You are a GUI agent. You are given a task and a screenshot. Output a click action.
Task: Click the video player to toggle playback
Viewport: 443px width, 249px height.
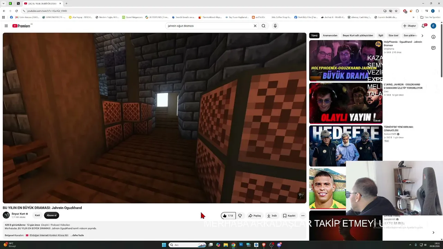coord(154,118)
